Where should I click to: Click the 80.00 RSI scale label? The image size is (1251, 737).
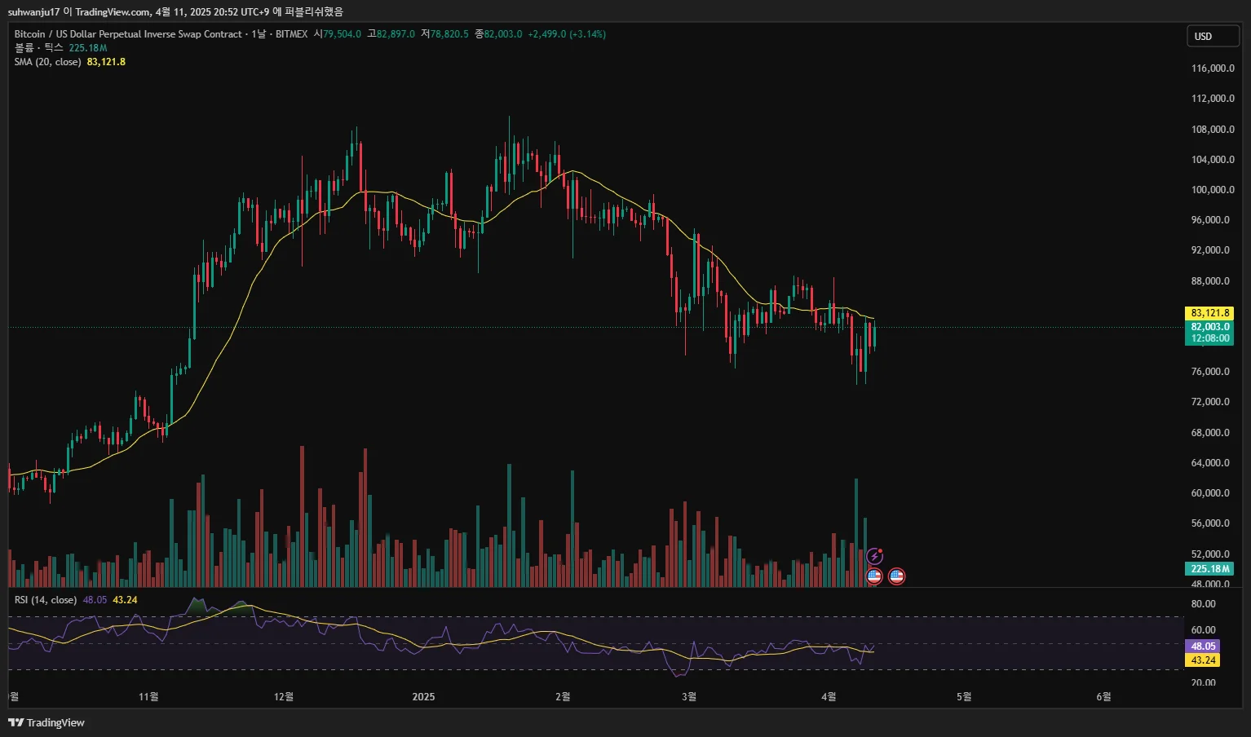tap(1204, 604)
